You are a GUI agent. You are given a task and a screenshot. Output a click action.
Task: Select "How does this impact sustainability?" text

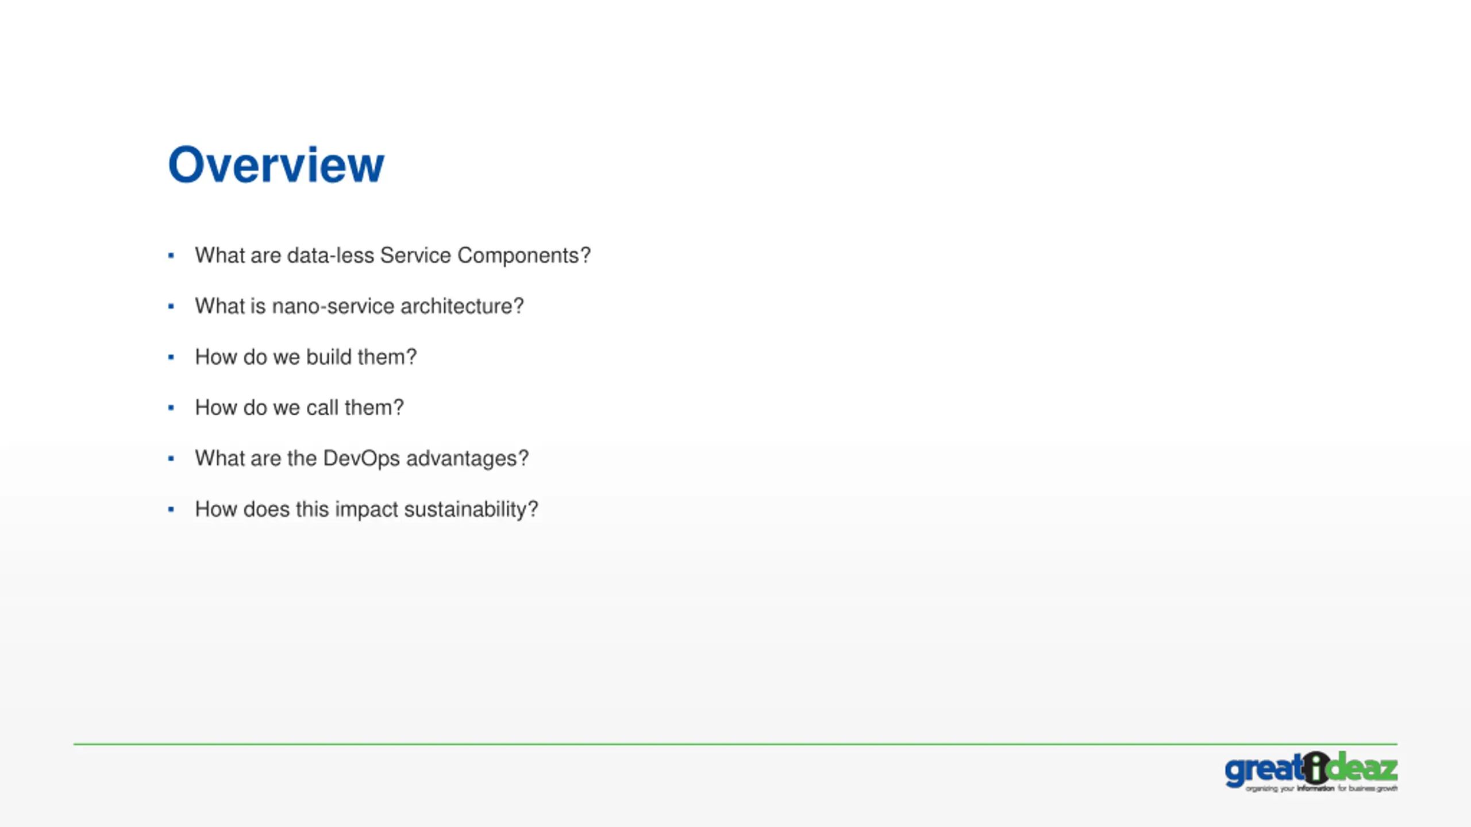(367, 509)
